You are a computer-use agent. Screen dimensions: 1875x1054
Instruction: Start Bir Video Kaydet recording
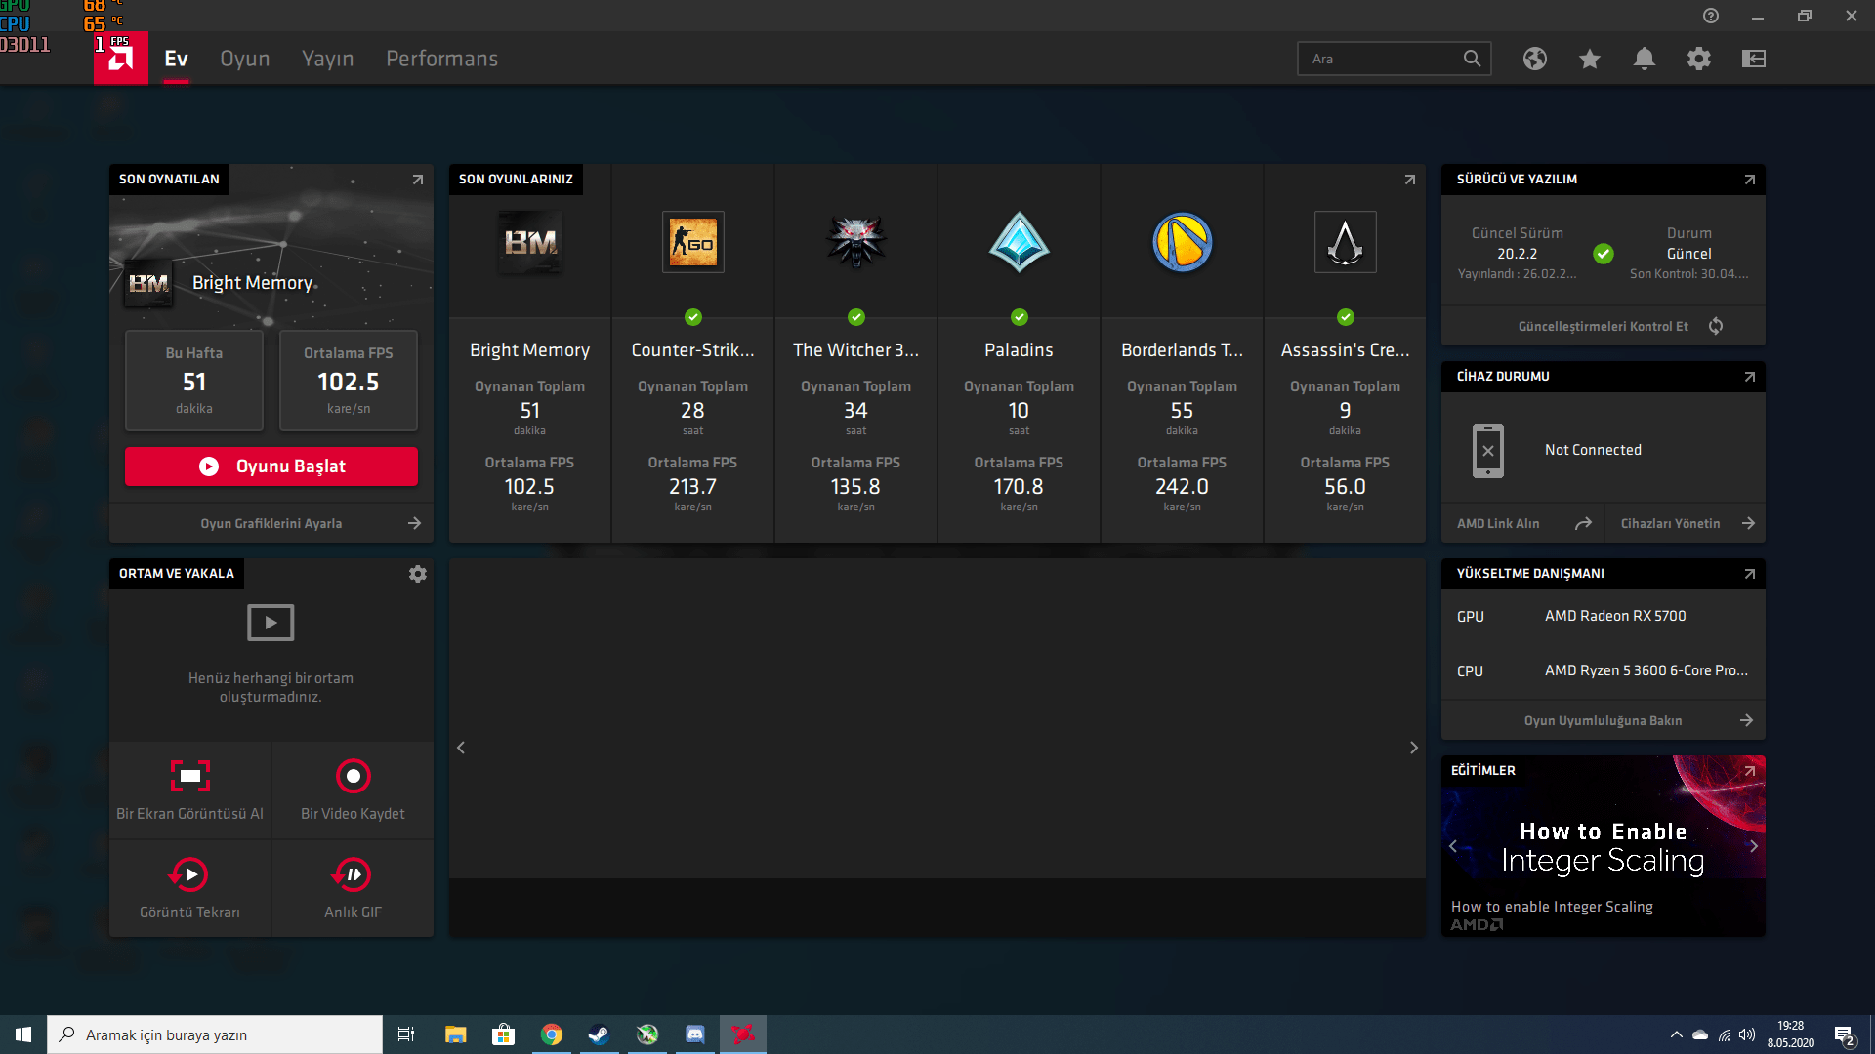pos(353,777)
